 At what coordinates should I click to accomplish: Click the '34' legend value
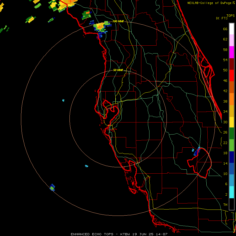(225, 112)
